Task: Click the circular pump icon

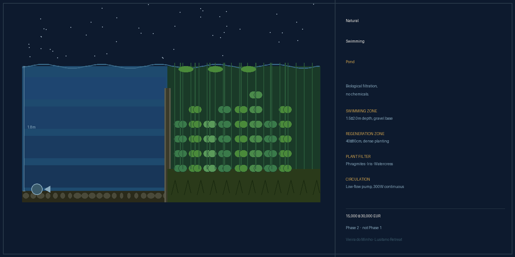Action: 37,189
